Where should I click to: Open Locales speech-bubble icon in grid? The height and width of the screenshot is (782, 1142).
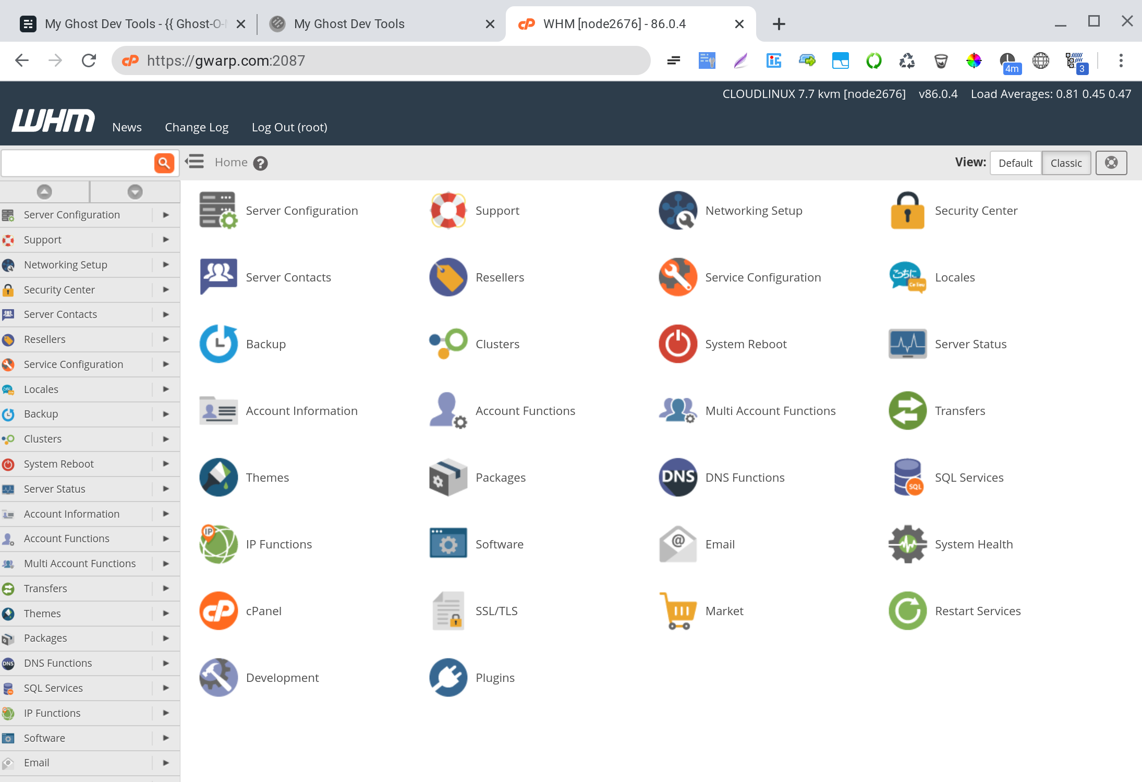[x=907, y=277]
